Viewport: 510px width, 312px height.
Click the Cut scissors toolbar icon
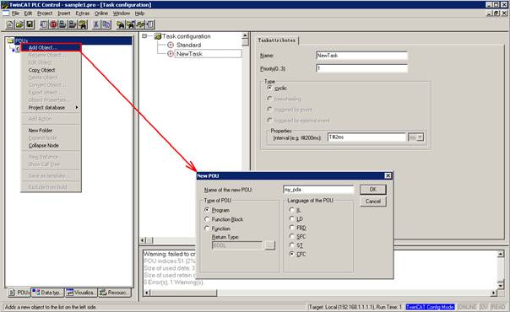click(x=96, y=24)
